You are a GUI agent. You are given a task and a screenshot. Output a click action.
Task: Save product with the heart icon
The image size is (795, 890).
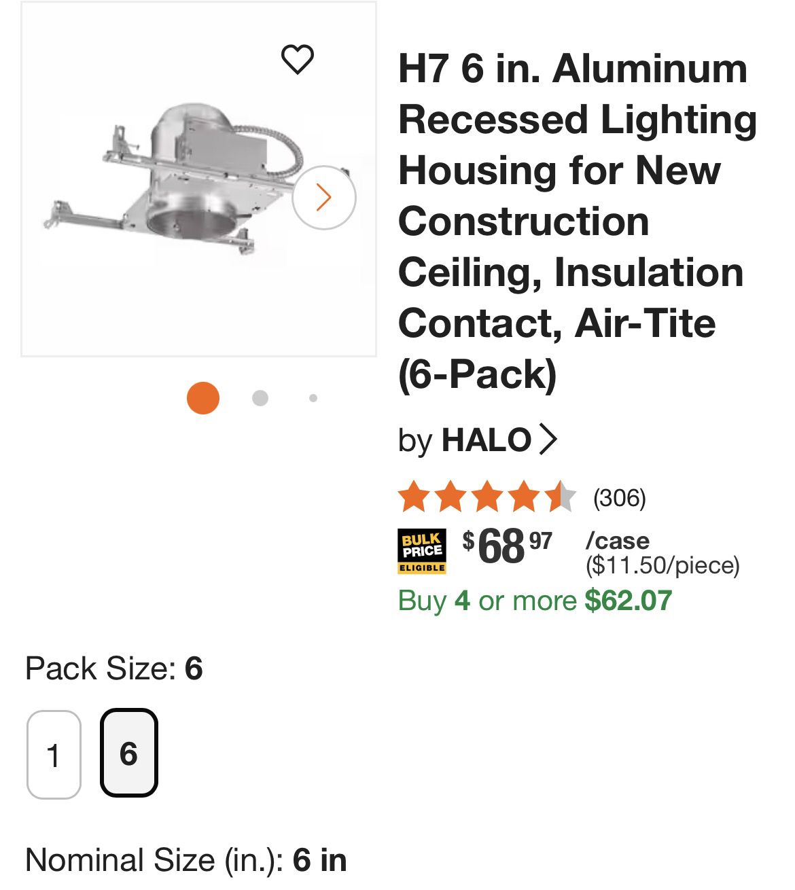click(298, 59)
